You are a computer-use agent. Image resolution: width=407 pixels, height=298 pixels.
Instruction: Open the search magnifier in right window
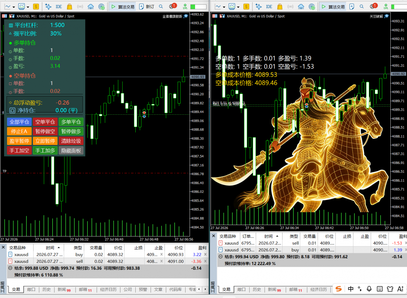[x=362, y=6]
